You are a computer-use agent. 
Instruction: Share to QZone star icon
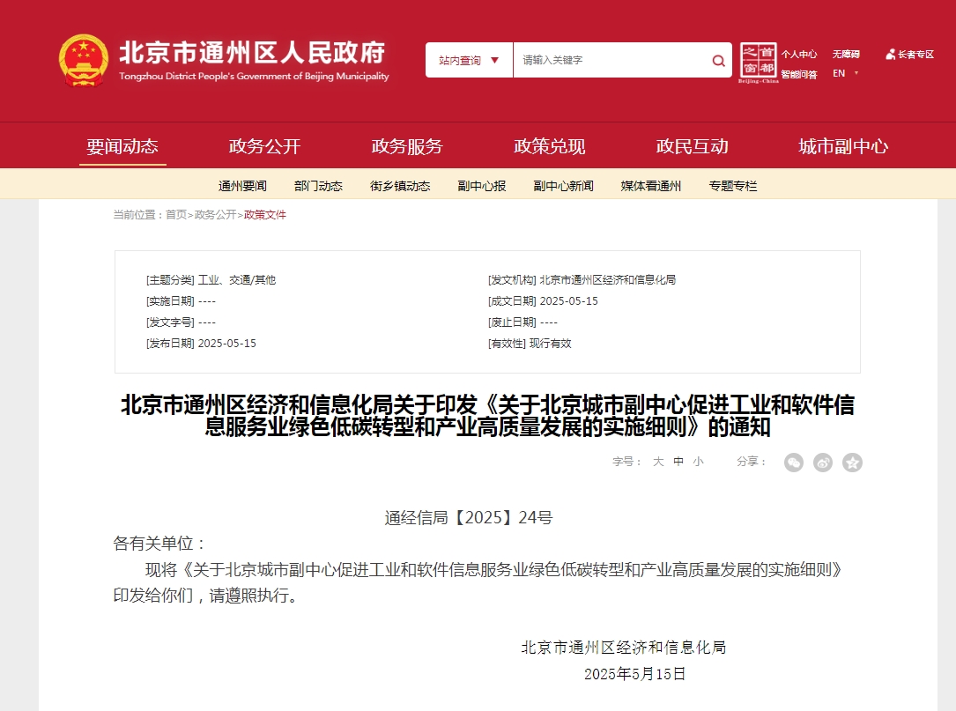(x=852, y=463)
